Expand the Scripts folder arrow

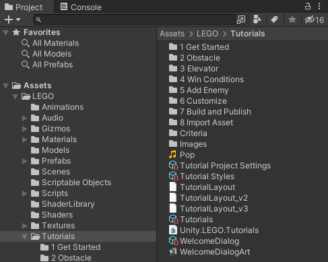point(25,193)
